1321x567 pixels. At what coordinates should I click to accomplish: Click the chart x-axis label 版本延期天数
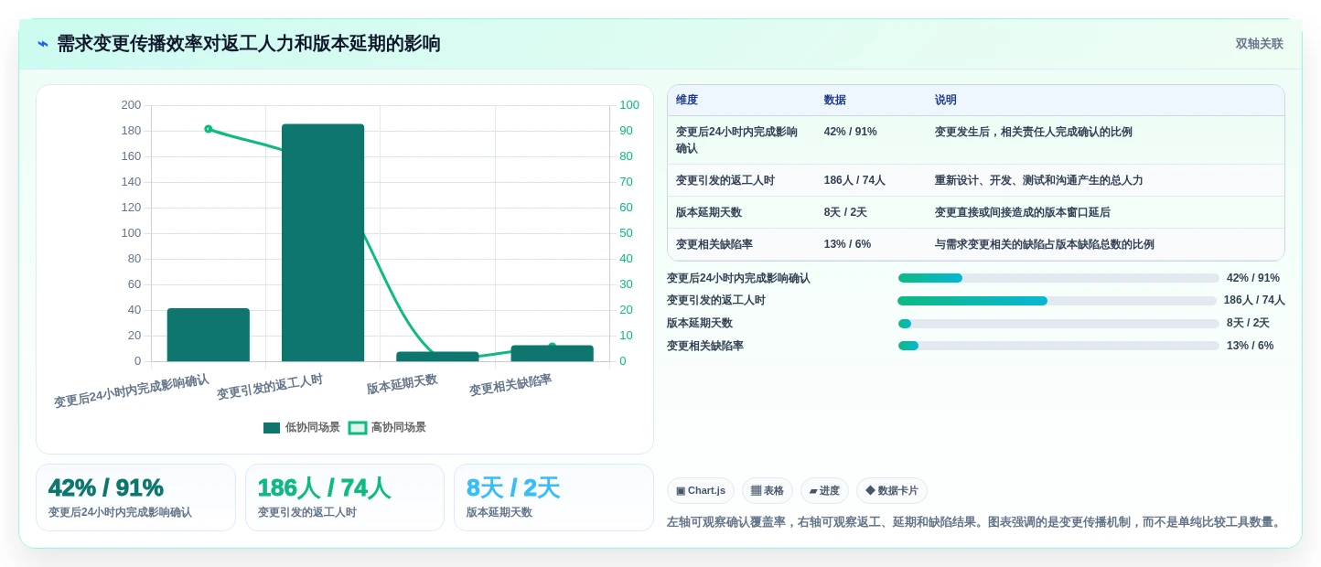[x=403, y=384]
